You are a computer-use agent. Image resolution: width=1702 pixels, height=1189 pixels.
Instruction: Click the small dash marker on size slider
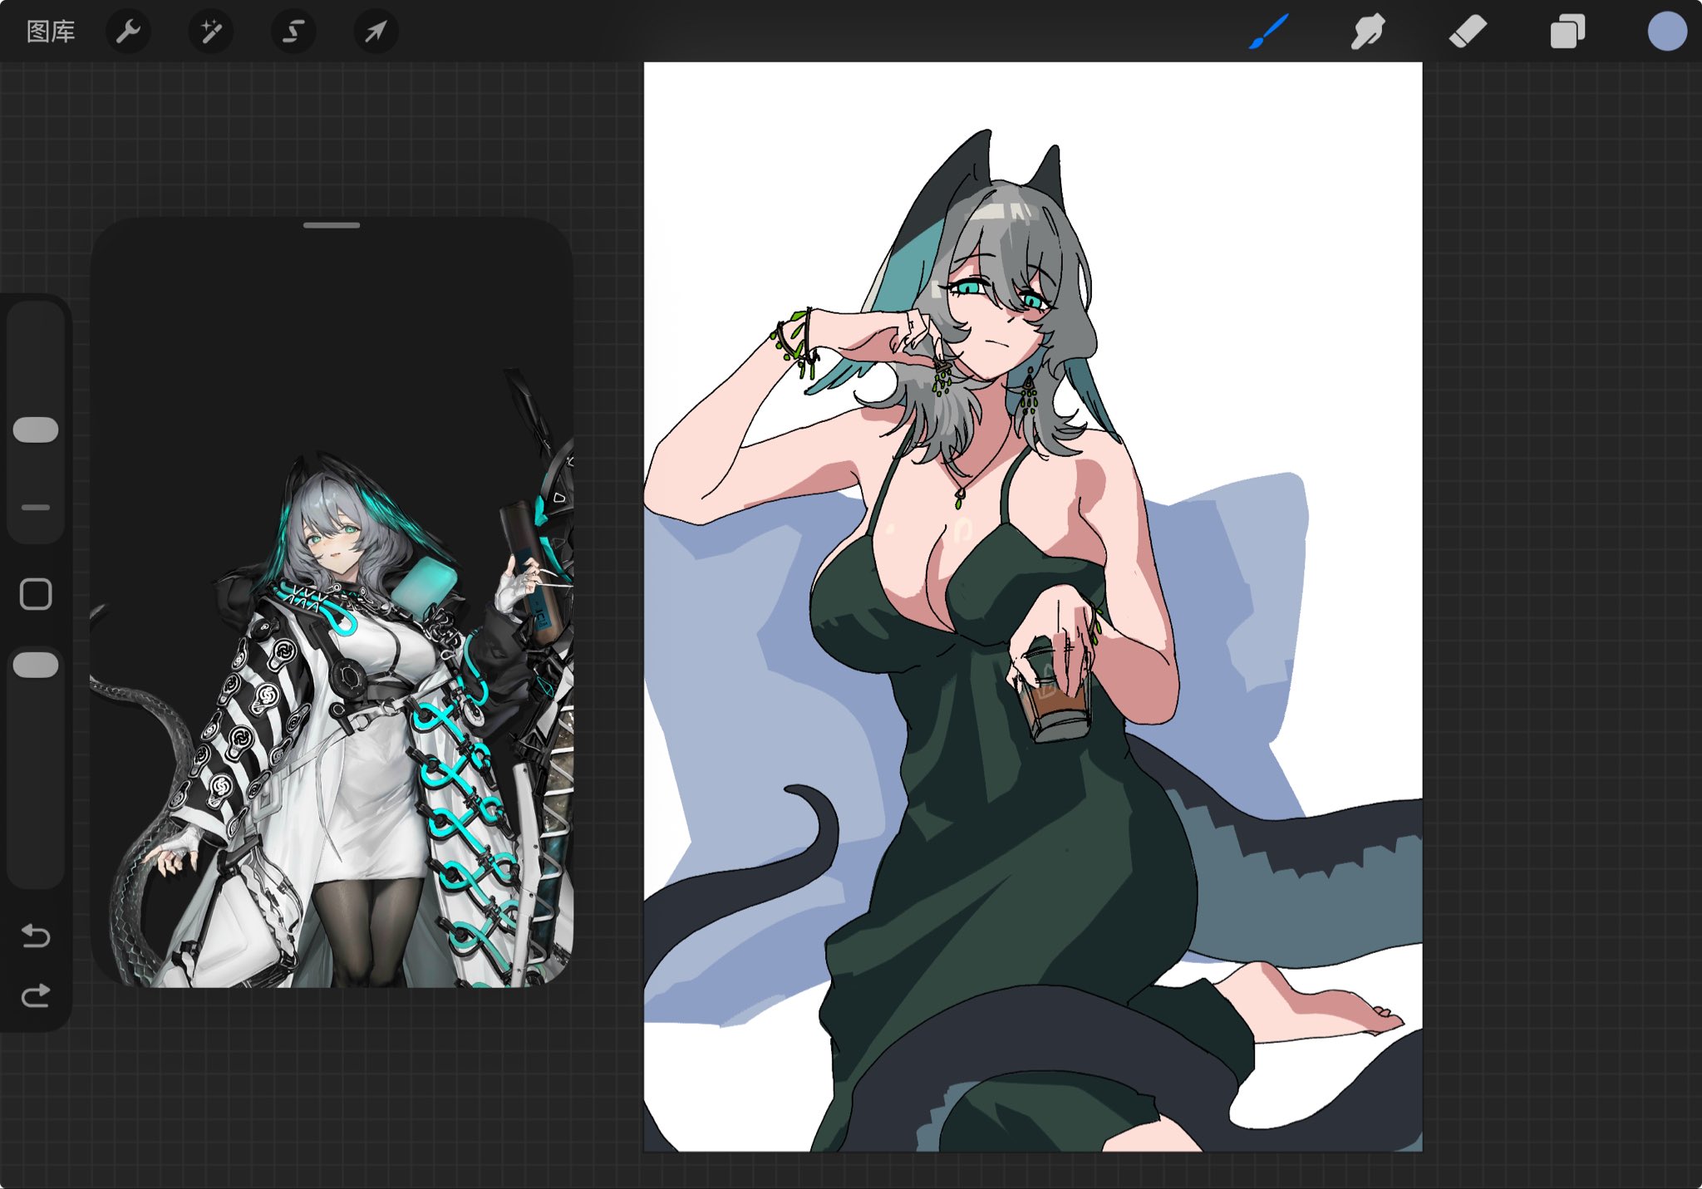pos(36,507)
